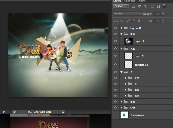
Task: Click the status bar preview icon
Action: (15, 112)
